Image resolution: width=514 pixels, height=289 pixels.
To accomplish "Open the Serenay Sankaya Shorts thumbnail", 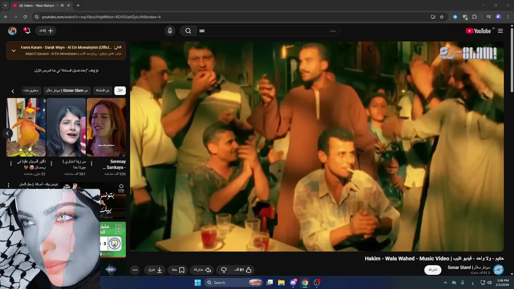I will point(106,127).
